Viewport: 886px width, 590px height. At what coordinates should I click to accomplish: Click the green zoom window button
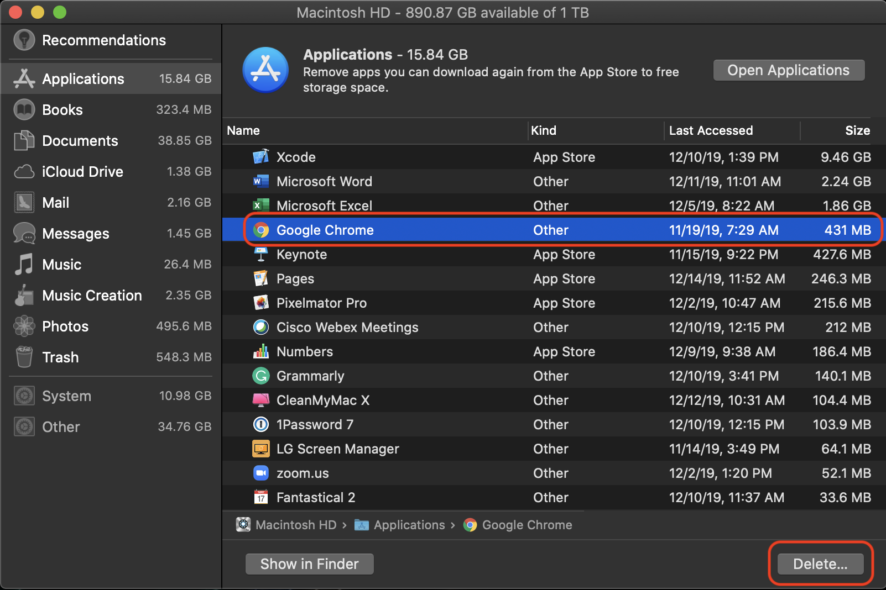click(59, 12)
